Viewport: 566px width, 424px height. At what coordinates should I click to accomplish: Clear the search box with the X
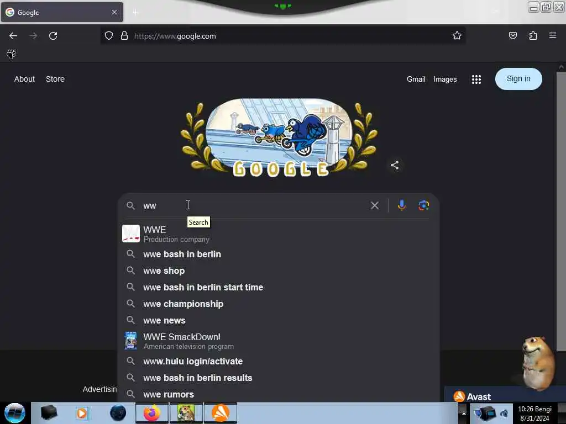[x=375, y=205]
